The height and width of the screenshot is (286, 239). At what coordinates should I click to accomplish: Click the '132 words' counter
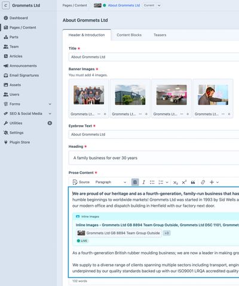pyautogui.click(x=79, y=281)
